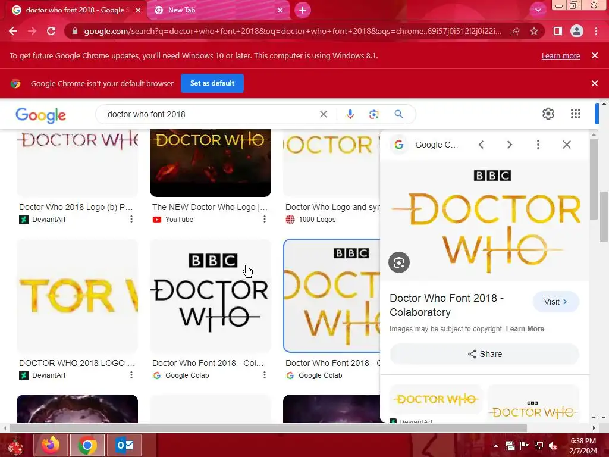This screenshot has height=457, width=609.
Task: Click the browser forward arrow
Action: (32, 31)
